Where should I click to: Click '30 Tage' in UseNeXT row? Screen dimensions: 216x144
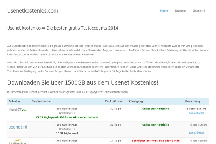click(x=115, y=109)
